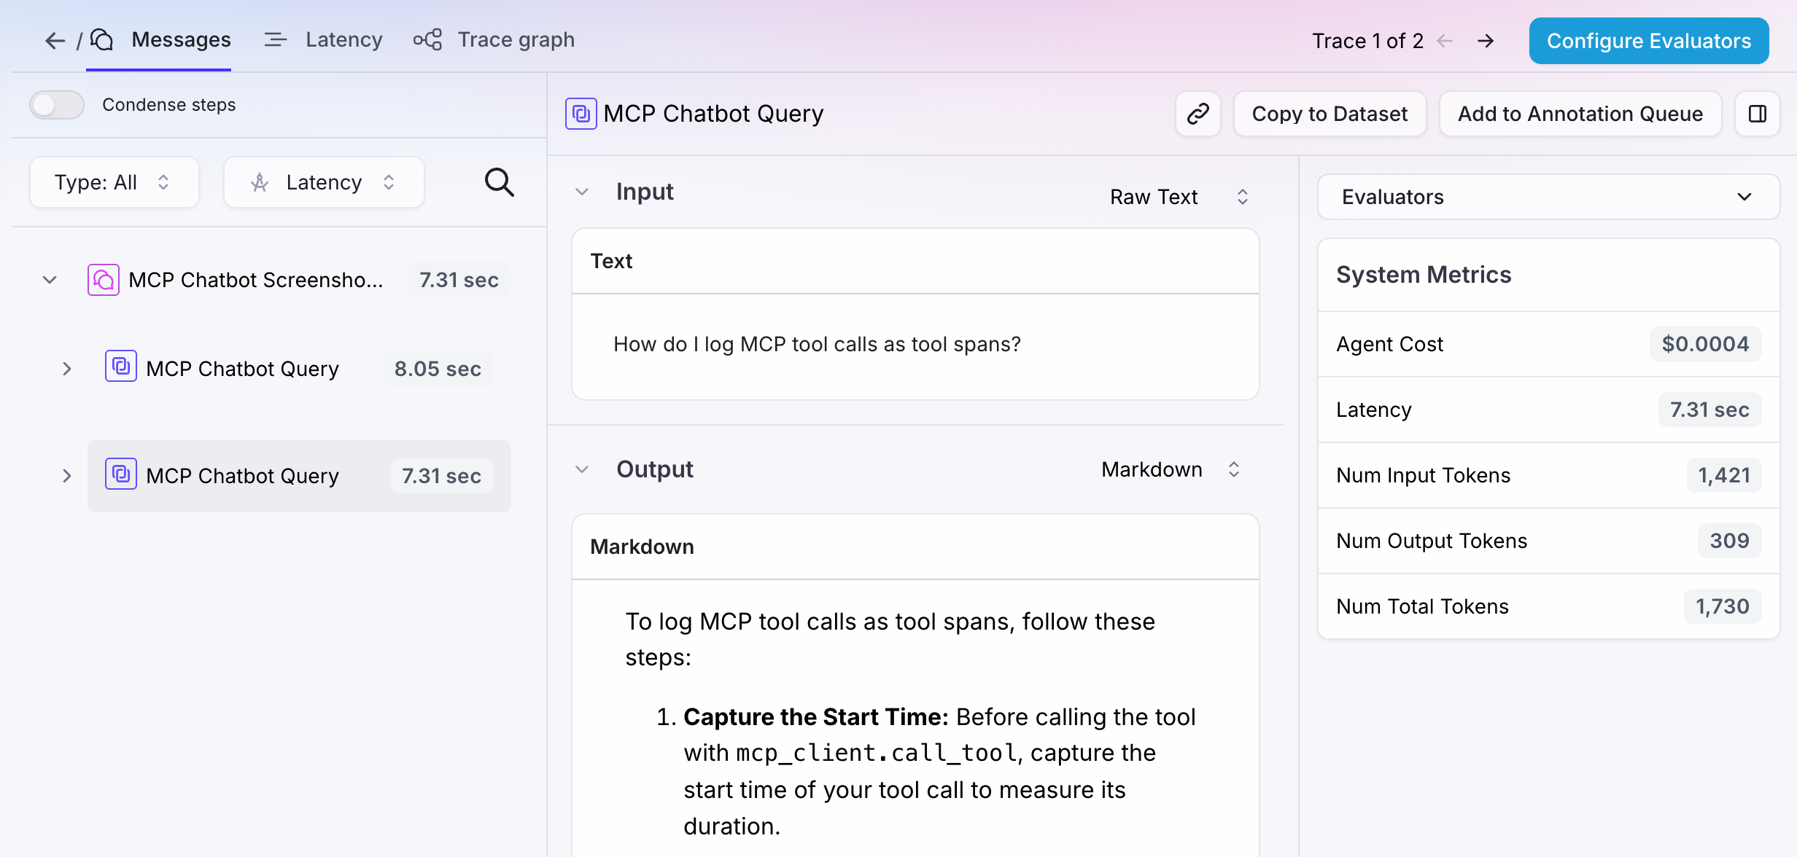Expand the 8.05 sec MCP Chatbot Query
Image resolution: width=1797 pixels, height=857 pixels.
67,369
